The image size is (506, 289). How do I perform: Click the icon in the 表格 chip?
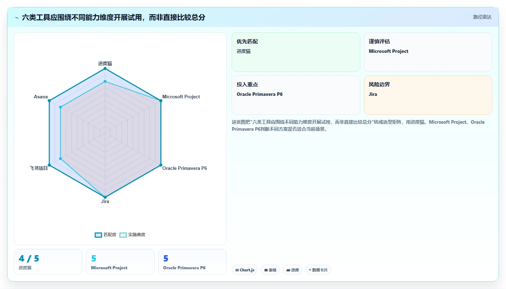[266, 270]
